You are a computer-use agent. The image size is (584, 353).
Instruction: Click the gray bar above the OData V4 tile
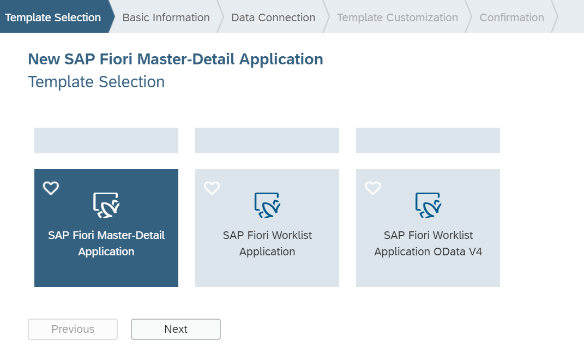coord(428,140)
